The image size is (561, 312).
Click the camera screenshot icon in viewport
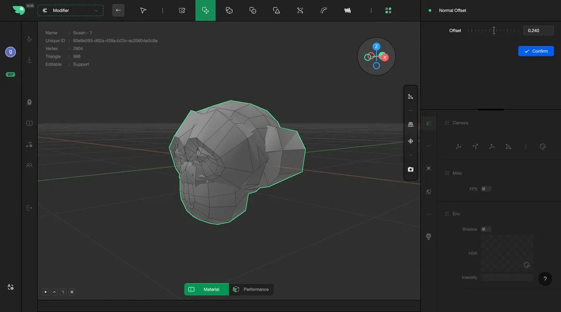(410, 170)
